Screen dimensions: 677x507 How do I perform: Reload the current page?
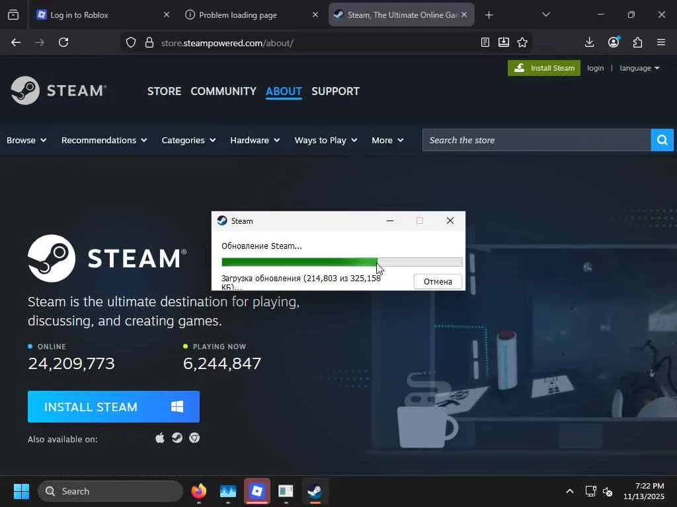tap(63, 42)
